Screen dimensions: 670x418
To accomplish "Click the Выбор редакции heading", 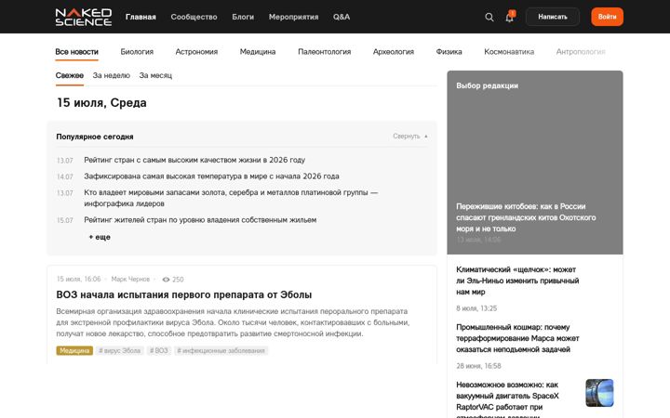I will click(487, 85).
